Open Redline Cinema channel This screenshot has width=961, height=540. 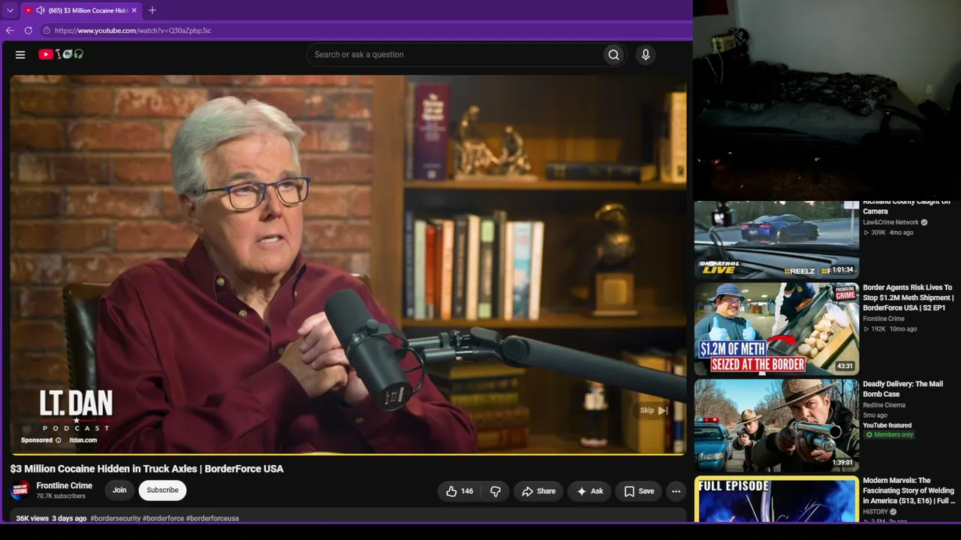pyautogui.click(x=884, y=405)
